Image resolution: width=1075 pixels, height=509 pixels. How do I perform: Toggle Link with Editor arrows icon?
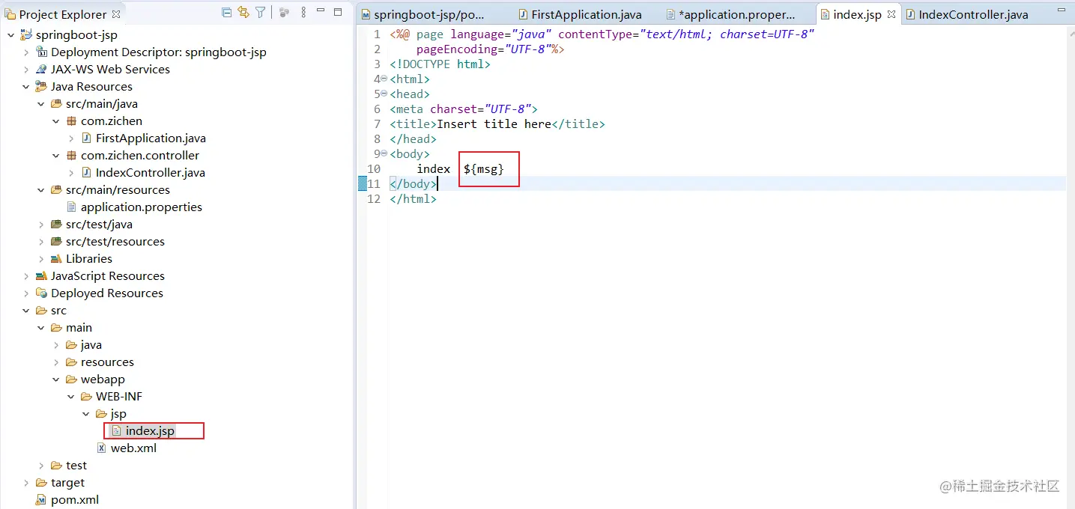[x=243, y=13]
